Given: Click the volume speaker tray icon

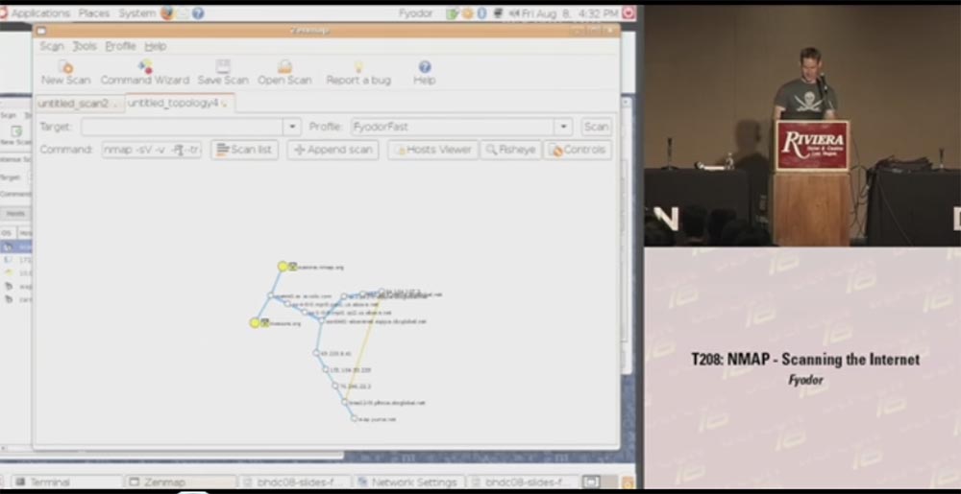Looking at the screenshot, I should [514, 12].
